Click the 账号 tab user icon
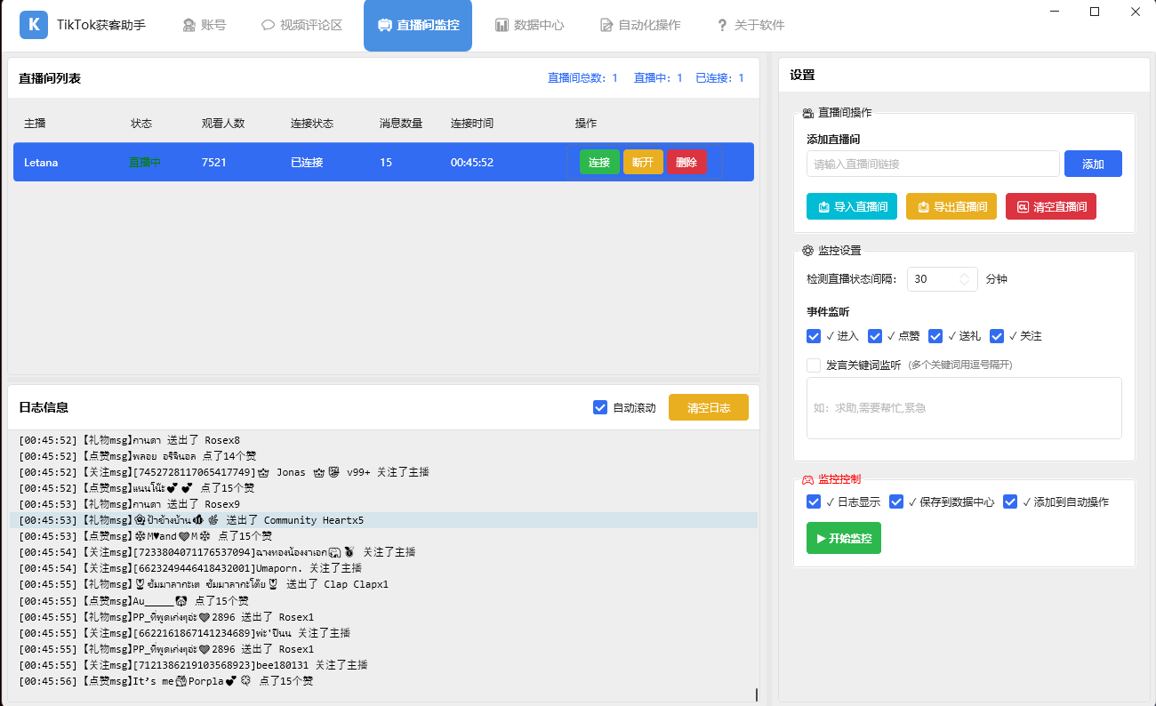 189,26
